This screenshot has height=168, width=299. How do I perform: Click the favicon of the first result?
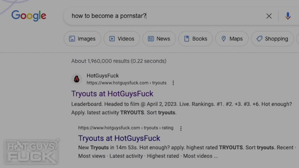77,79
